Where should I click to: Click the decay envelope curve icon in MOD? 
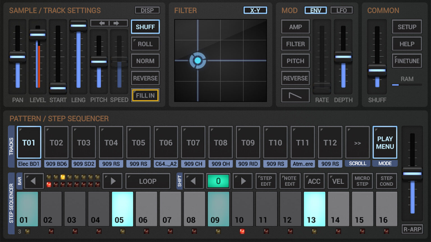pos(295,96)
